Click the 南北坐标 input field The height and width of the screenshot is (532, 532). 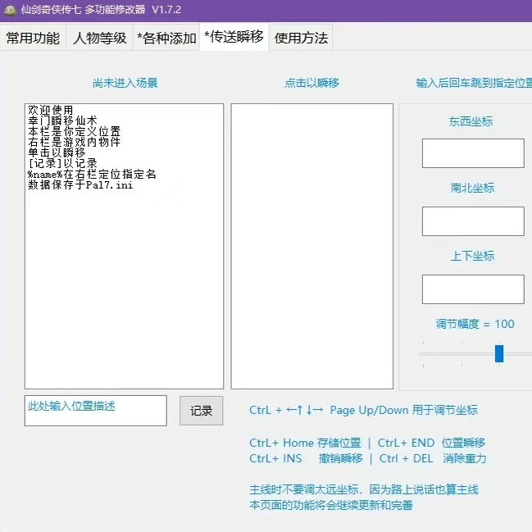[473, 221]
